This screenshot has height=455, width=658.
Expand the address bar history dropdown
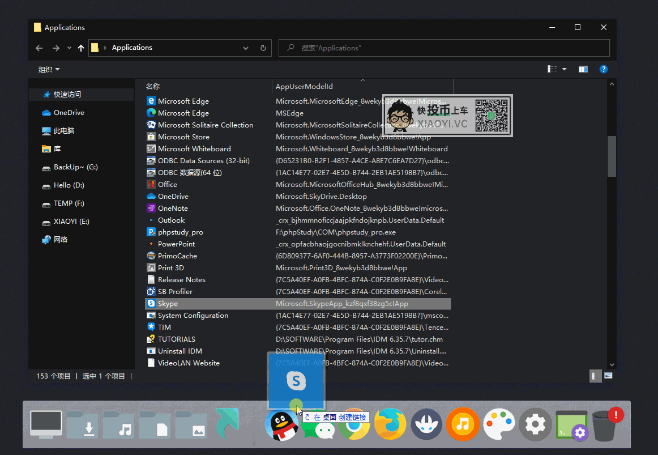pyautogui.click(x=246, y=48)
